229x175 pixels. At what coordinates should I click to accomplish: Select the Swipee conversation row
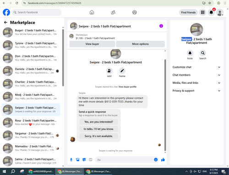(31, 109)
